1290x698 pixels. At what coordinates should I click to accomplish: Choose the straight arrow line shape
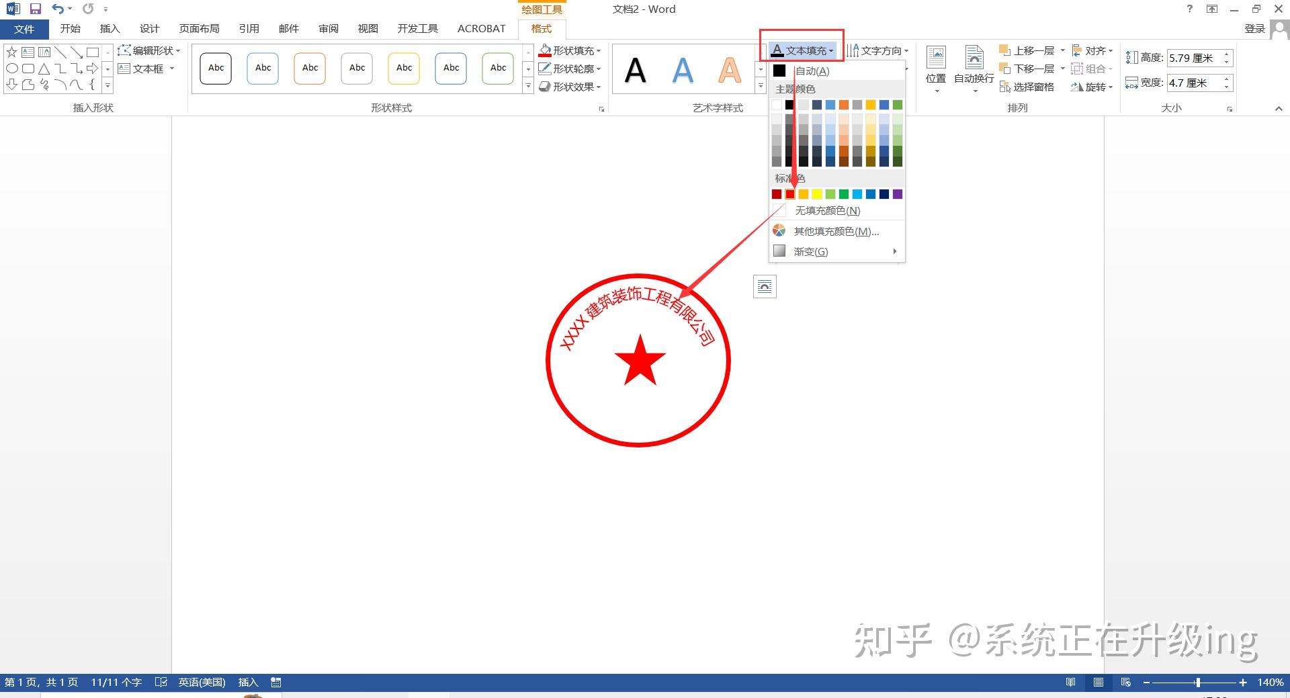[x=77, y=52]
